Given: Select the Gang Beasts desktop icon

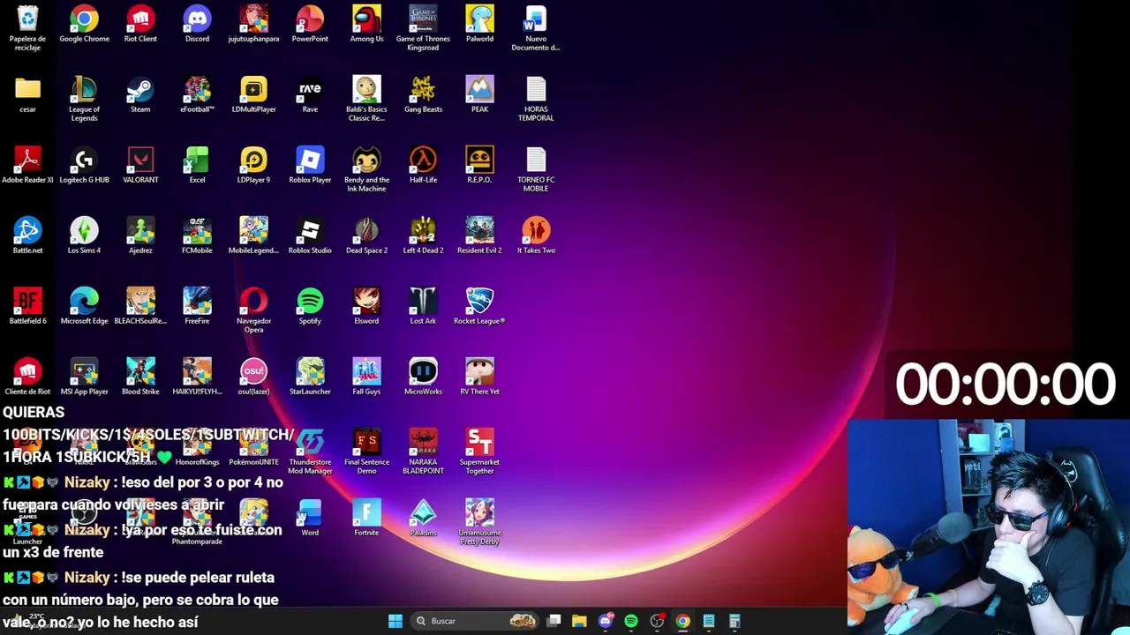Looking at the screenshot, I should tap(423, 95).
